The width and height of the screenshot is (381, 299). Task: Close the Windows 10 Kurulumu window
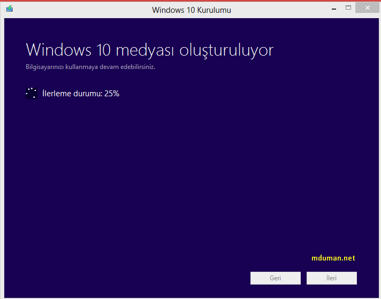tap(367, 8)
